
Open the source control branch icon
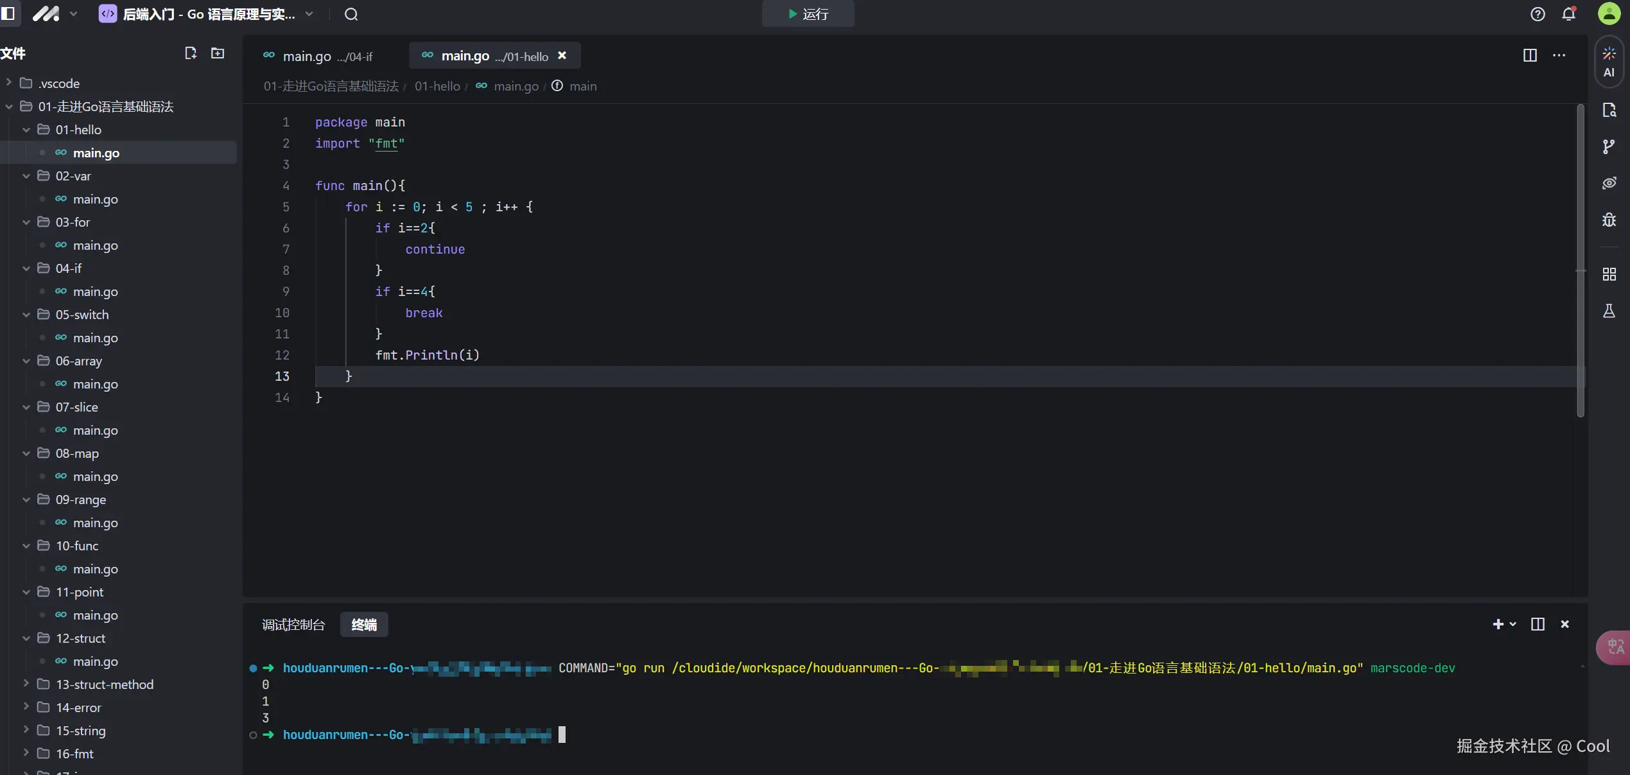point(1608,146)
